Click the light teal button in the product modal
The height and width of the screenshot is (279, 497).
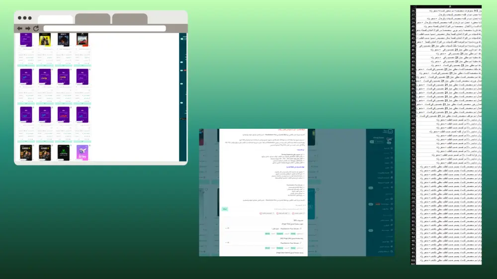tap(225, 209)
